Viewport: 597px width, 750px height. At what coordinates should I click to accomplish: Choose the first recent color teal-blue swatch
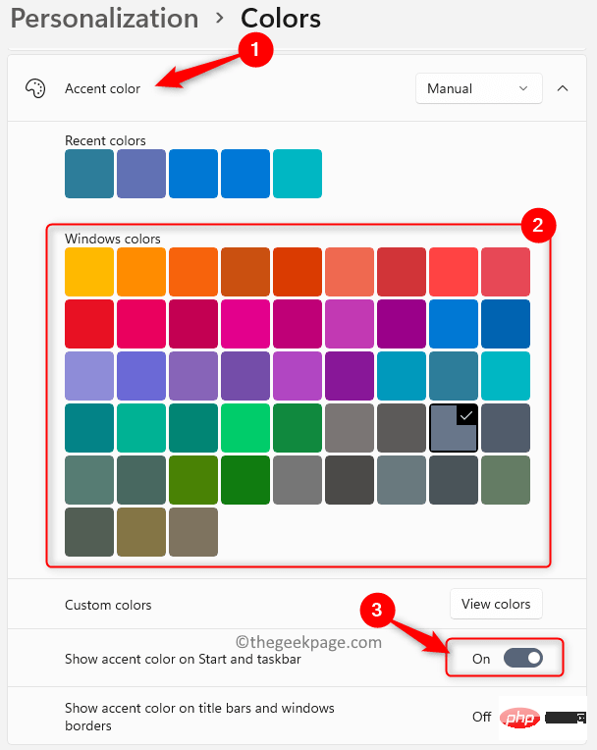click(89, 174)
